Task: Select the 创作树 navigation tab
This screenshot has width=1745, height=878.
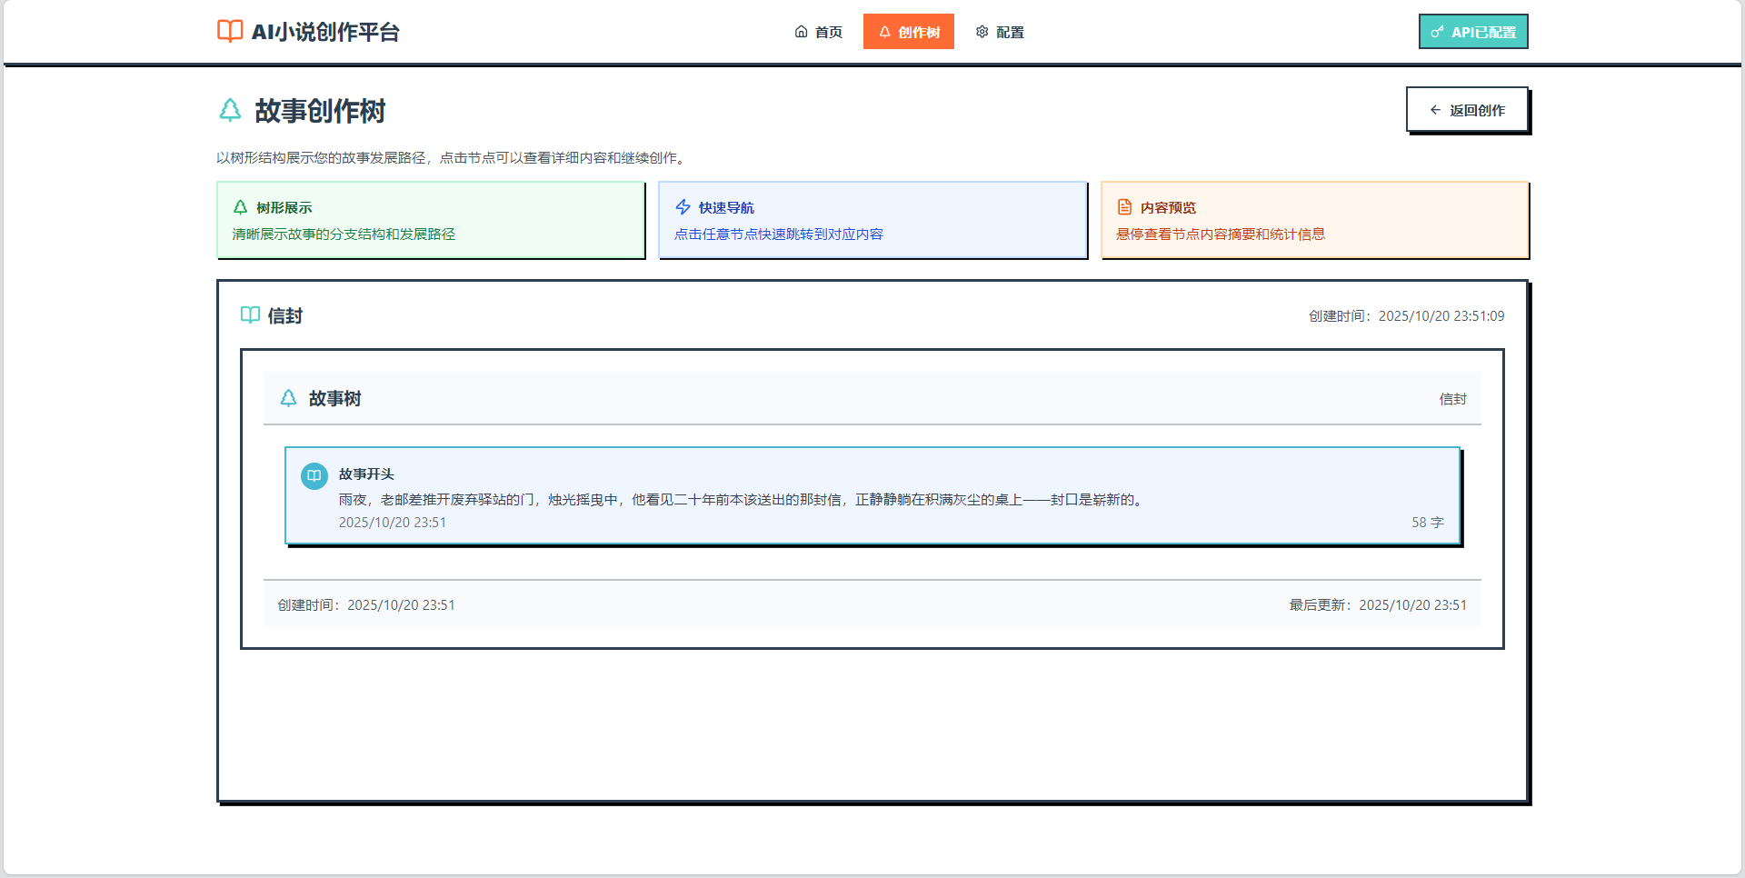Action: (x=909, y=31)
